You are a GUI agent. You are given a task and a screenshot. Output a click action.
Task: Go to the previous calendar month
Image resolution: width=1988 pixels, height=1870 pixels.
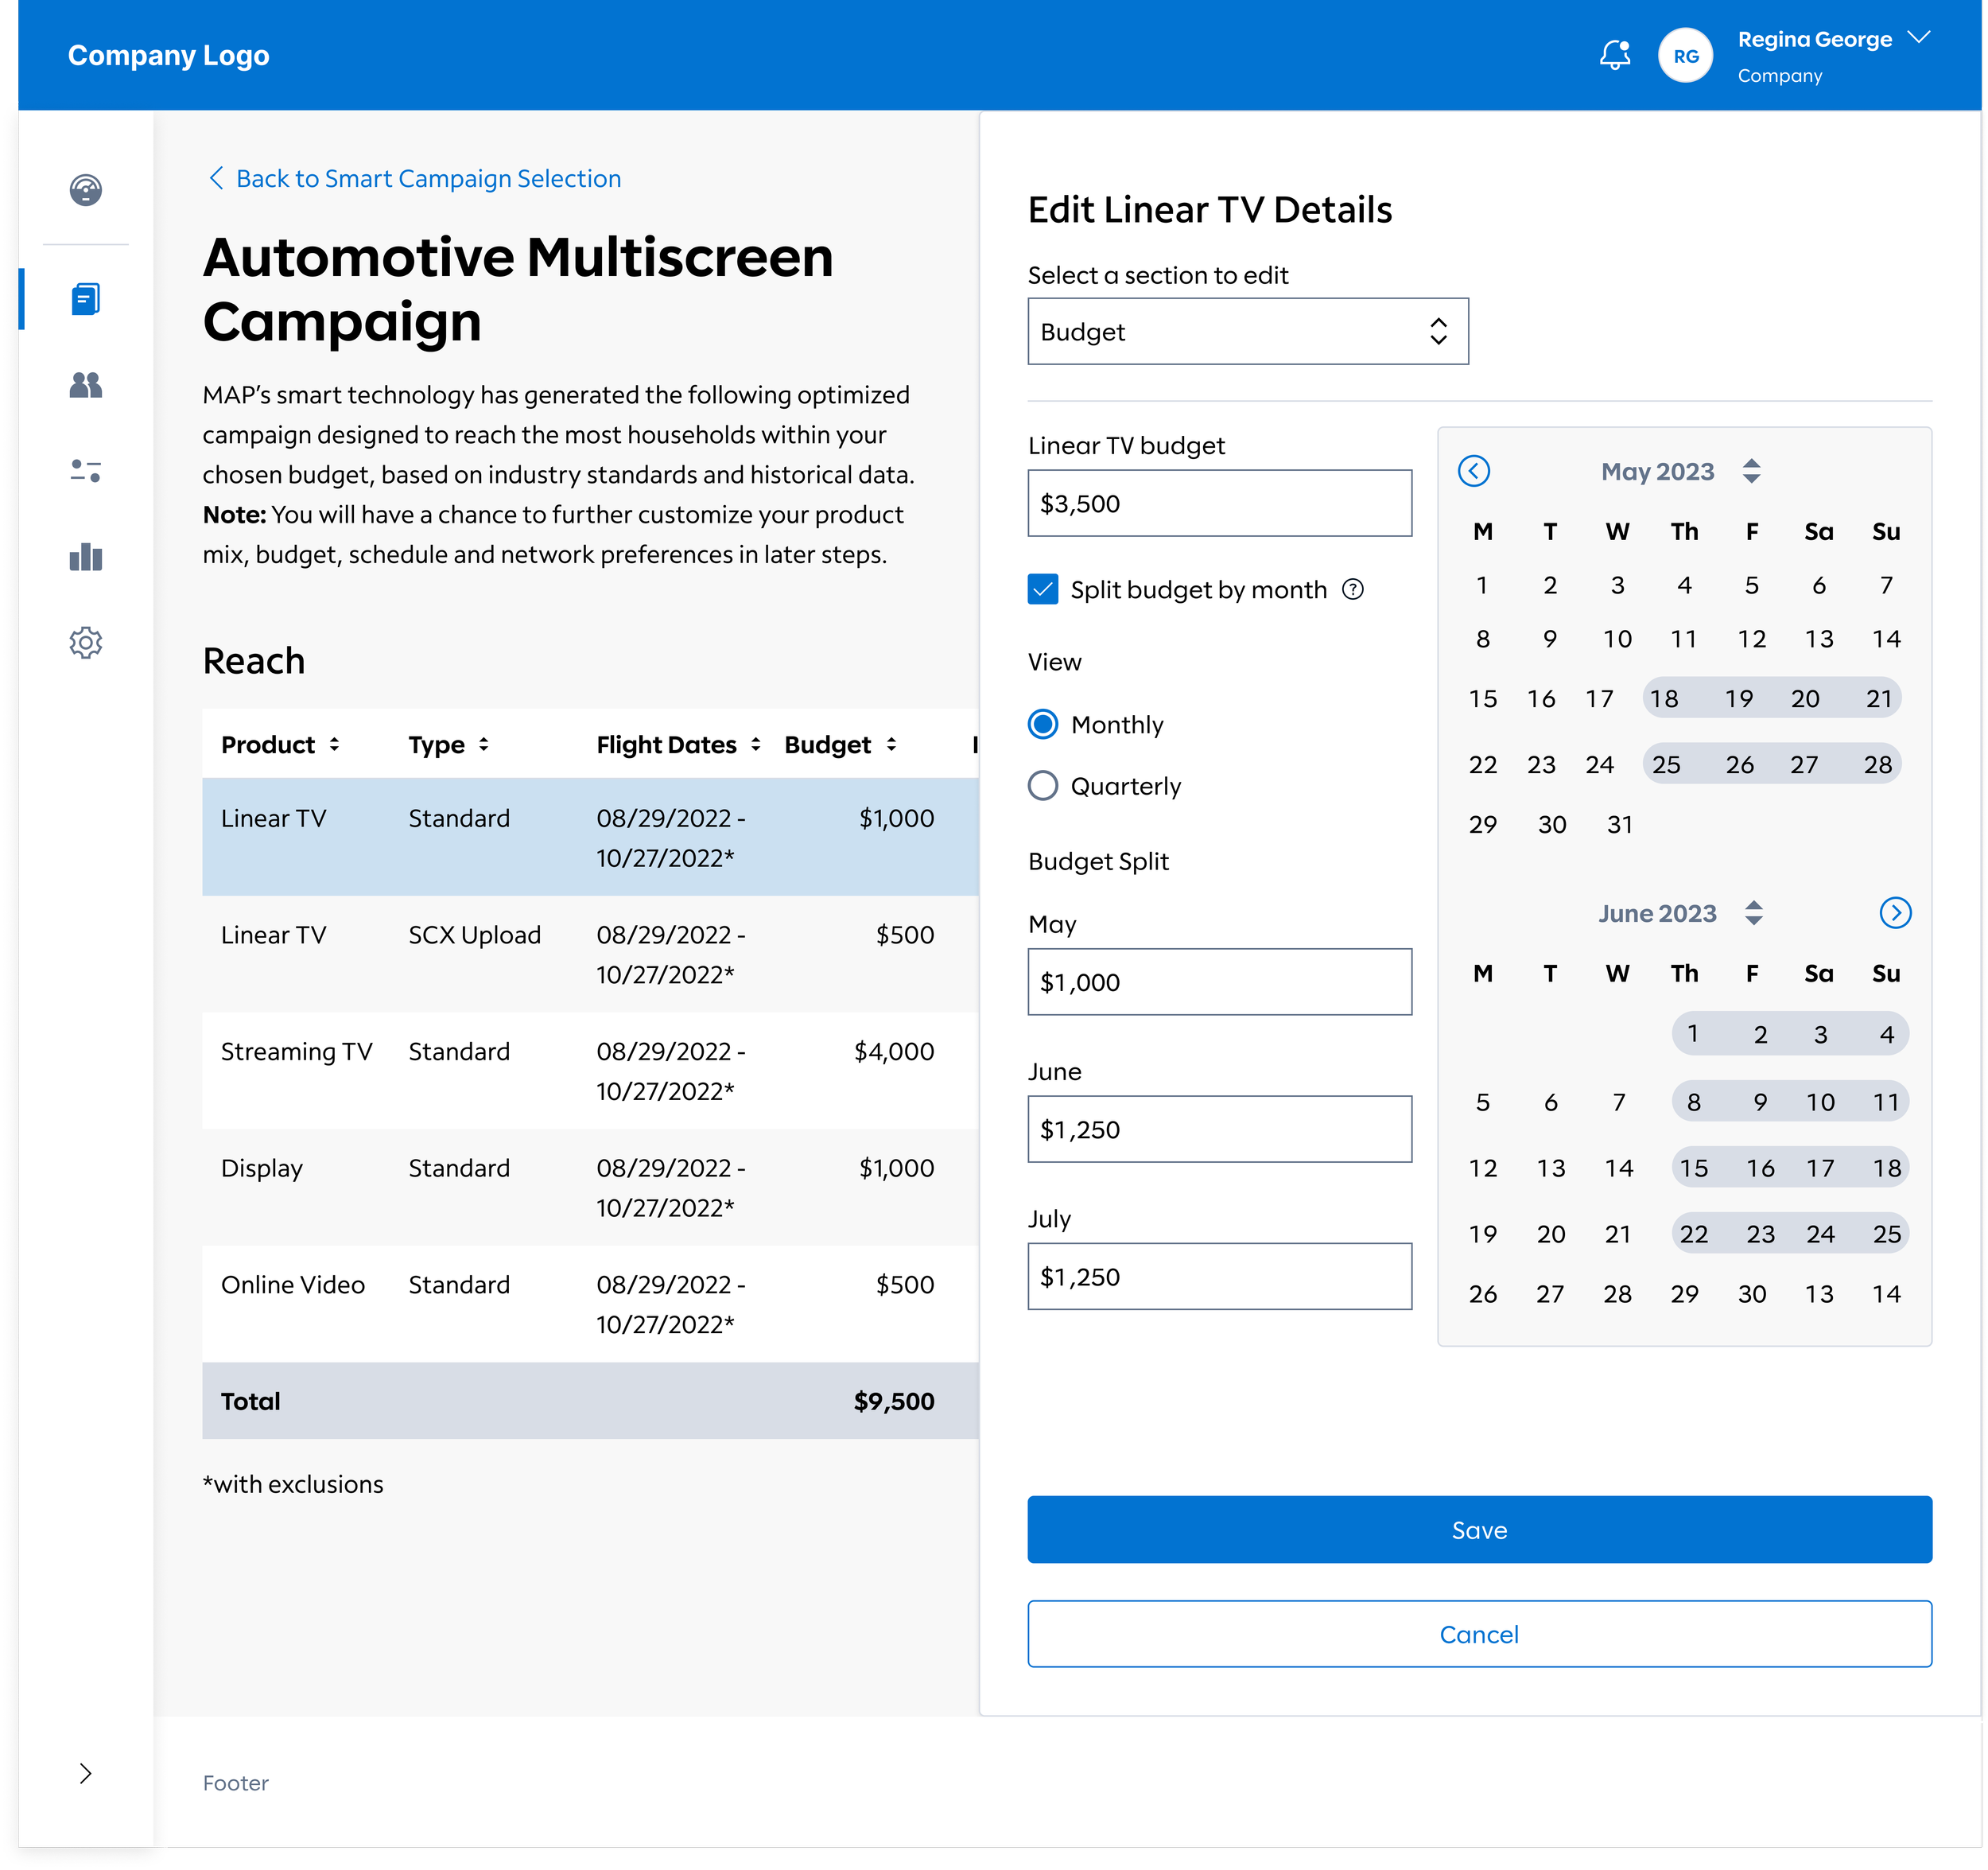click(x=1473, y=471)
